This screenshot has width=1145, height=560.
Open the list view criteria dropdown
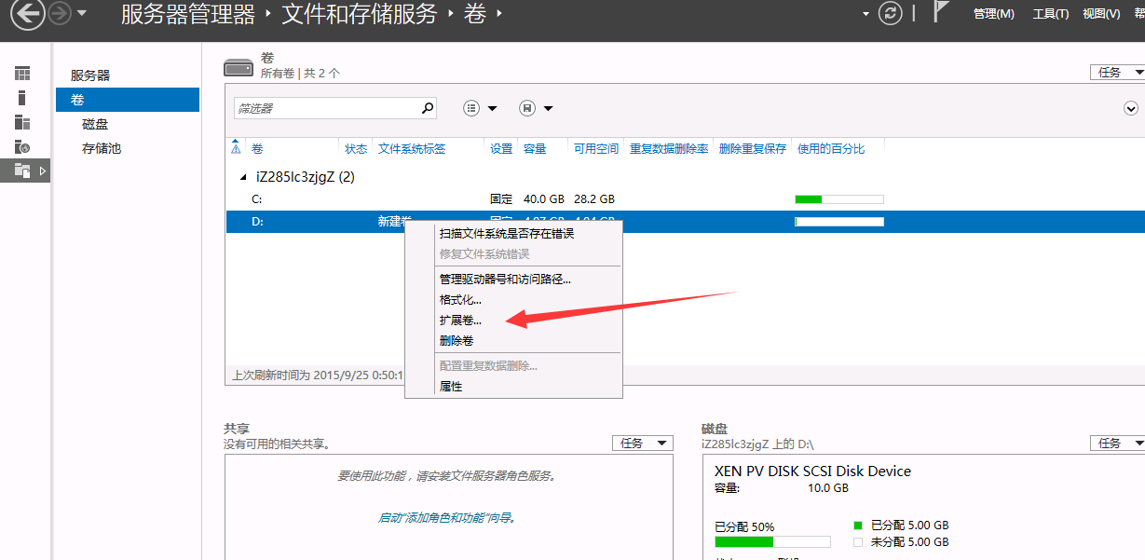coord(480,108)
